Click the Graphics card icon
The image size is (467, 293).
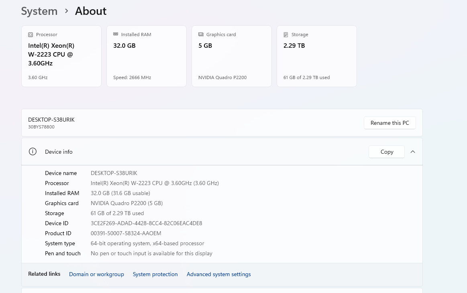[x=201, y=35]
